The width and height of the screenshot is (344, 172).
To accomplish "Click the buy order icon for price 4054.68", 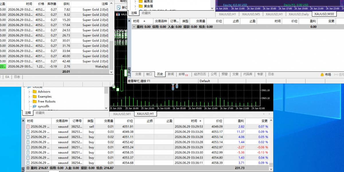I will [28, 163].
